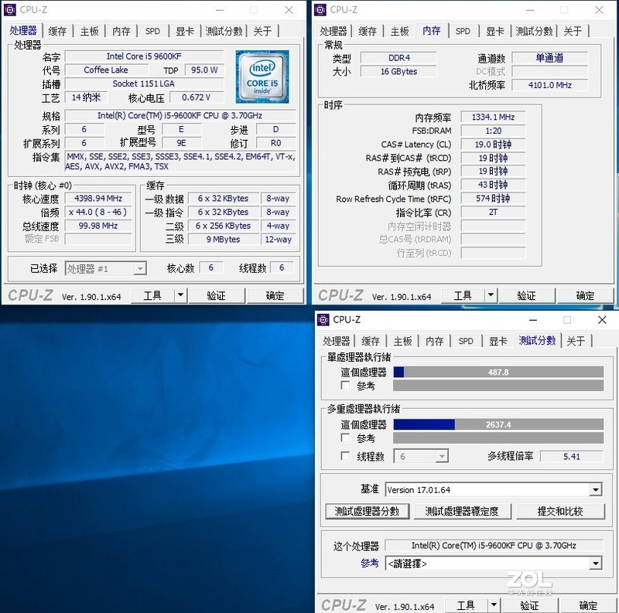
Task: Click the 测试处理器分数 button
Action: point(367,511)
